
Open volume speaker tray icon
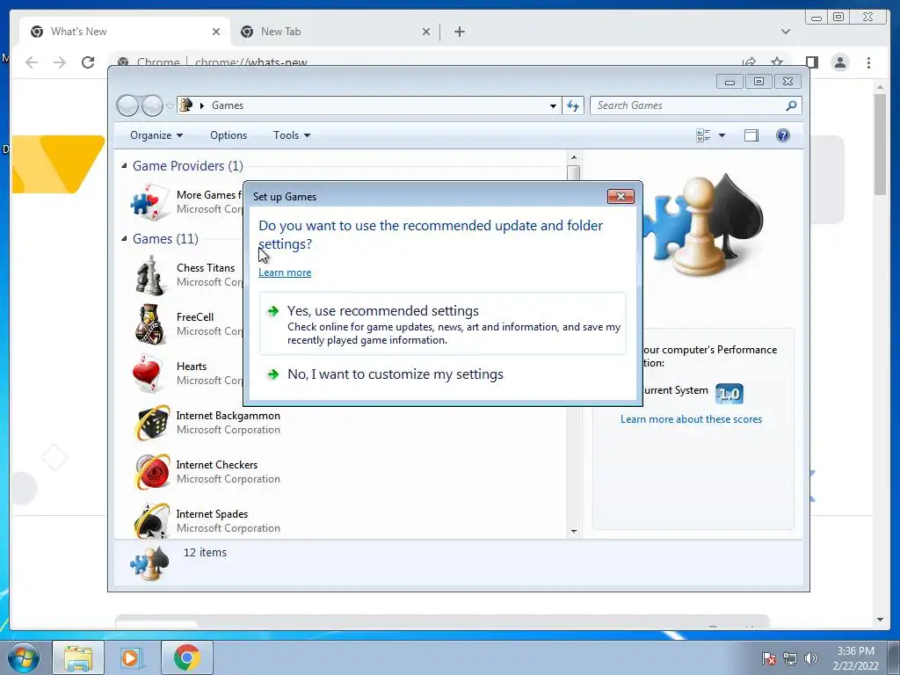pos(810,658)
